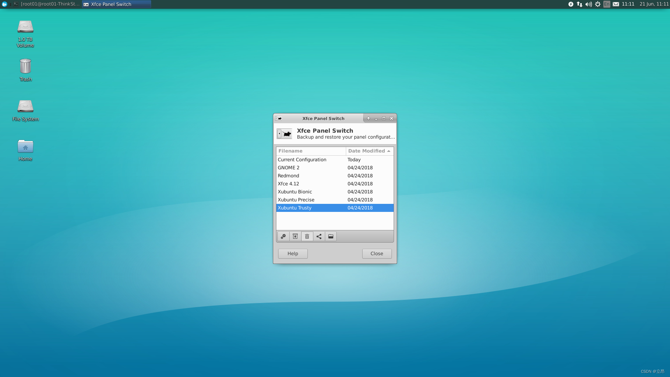This screenshot has width=670, height=377.
Task: Select the Home folder desktop icon
Action: click(x=25, y=150)
